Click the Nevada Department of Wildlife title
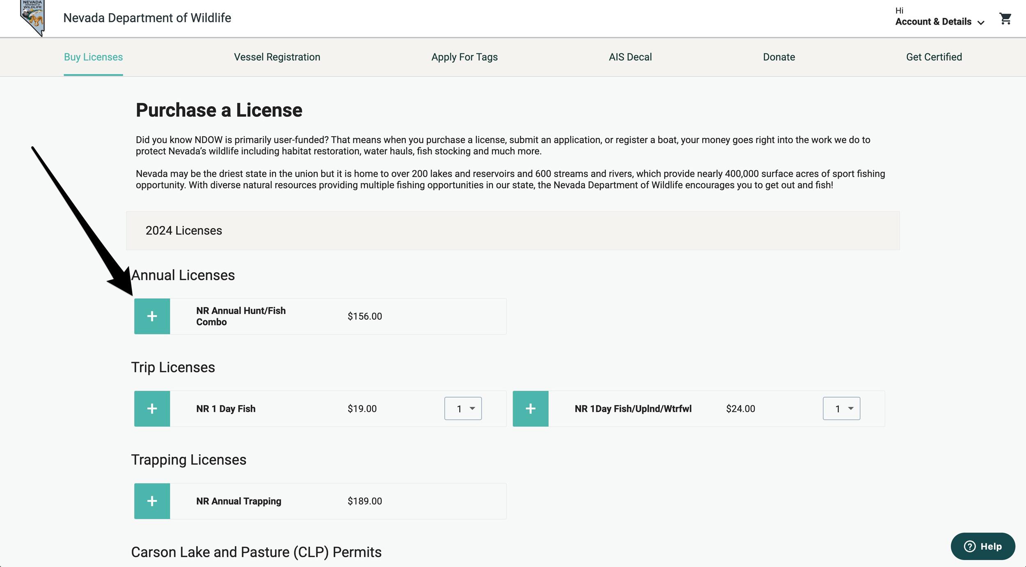The image size is (1026, 567). click(x=147, y=17)
